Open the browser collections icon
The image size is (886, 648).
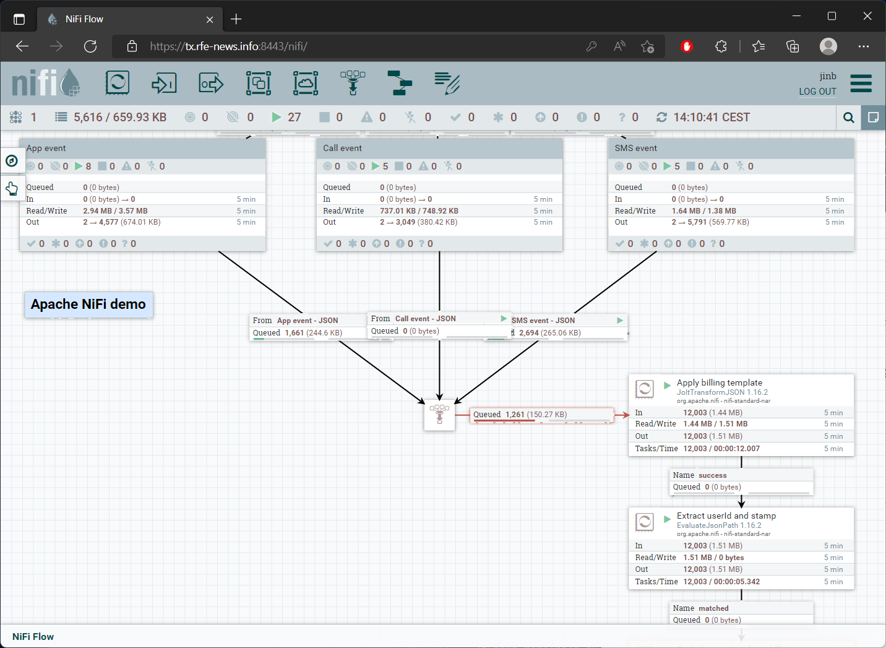pyautogui.click(x=793, y=46)
